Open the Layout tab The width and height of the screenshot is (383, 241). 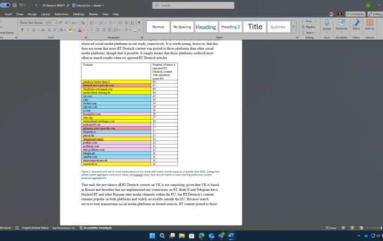point(45,14)
